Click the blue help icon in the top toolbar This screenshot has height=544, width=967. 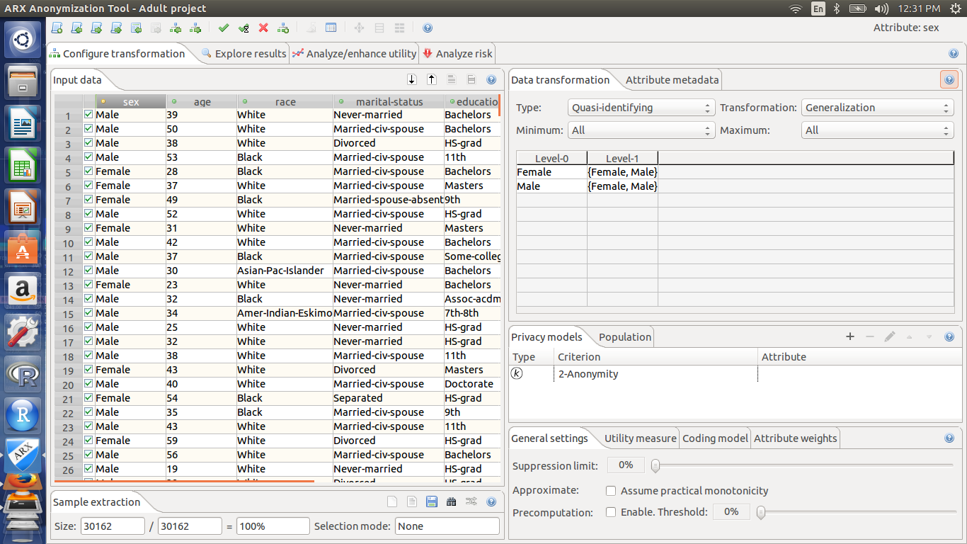(428, 28)
